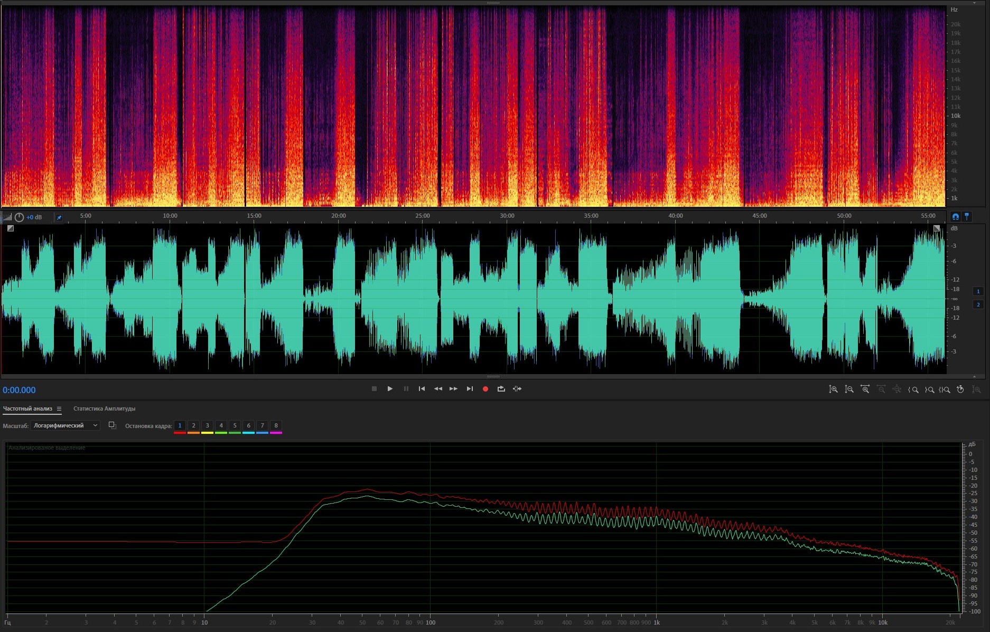This screenshot has width=990, height=632.
Task: Select the Частотный анализ tab
Action: [x=27, y=408]
